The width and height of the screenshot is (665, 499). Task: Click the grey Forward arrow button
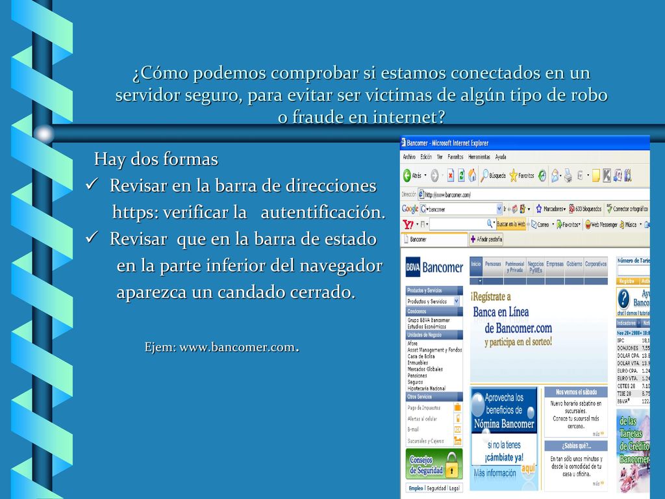(434, 175)
